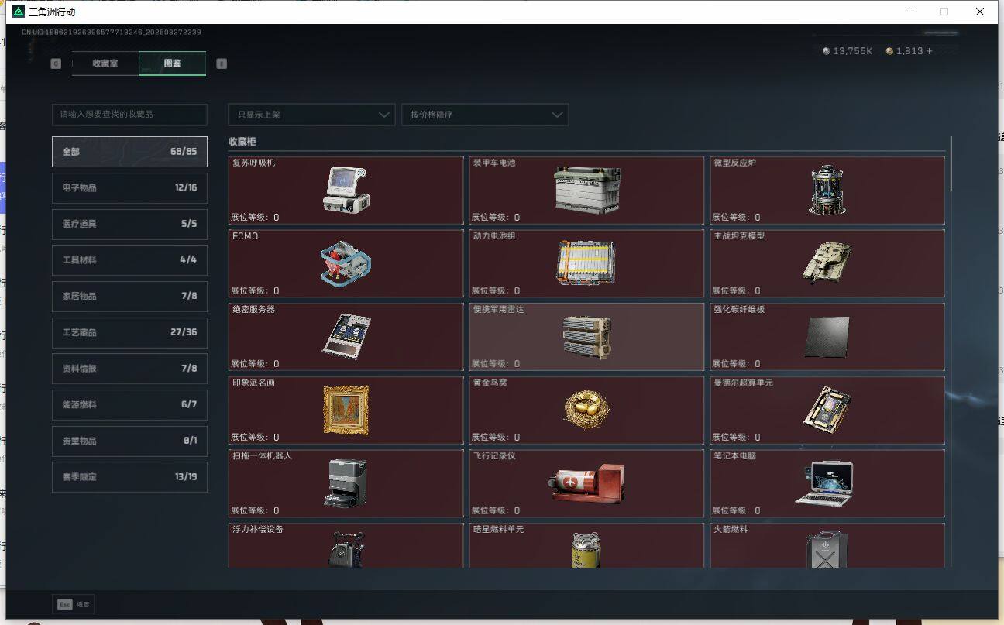The width and height of the screenshot is (1004, 625).
Task: Filter by 电子物品 category
Action: pyautogui.click(x=129, y=187)
